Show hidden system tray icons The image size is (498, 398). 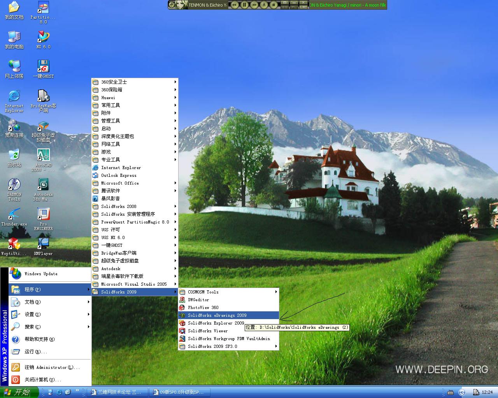click(x=462, y=392)
